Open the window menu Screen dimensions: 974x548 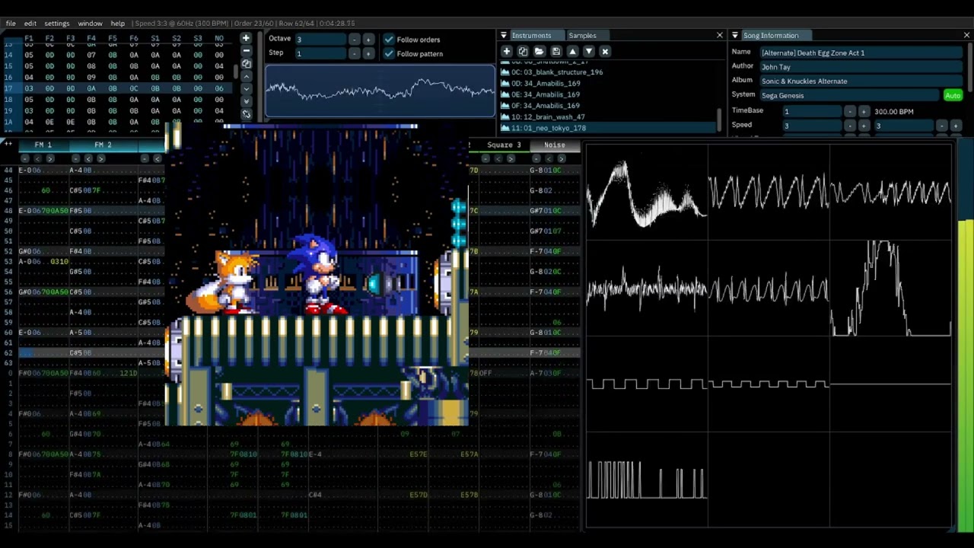point(90,24)
